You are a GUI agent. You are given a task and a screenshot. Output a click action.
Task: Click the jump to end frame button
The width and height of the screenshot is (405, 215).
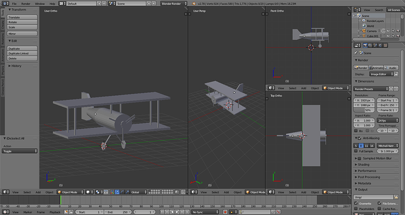coord(187,212)
